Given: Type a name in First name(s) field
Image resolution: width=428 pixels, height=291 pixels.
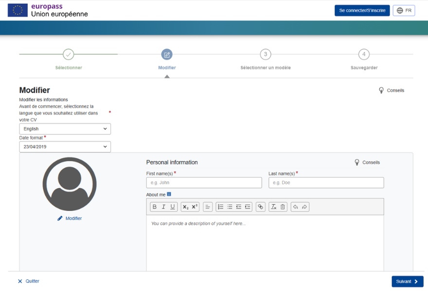Looking at the screenshot, I should tap(203, 182).
